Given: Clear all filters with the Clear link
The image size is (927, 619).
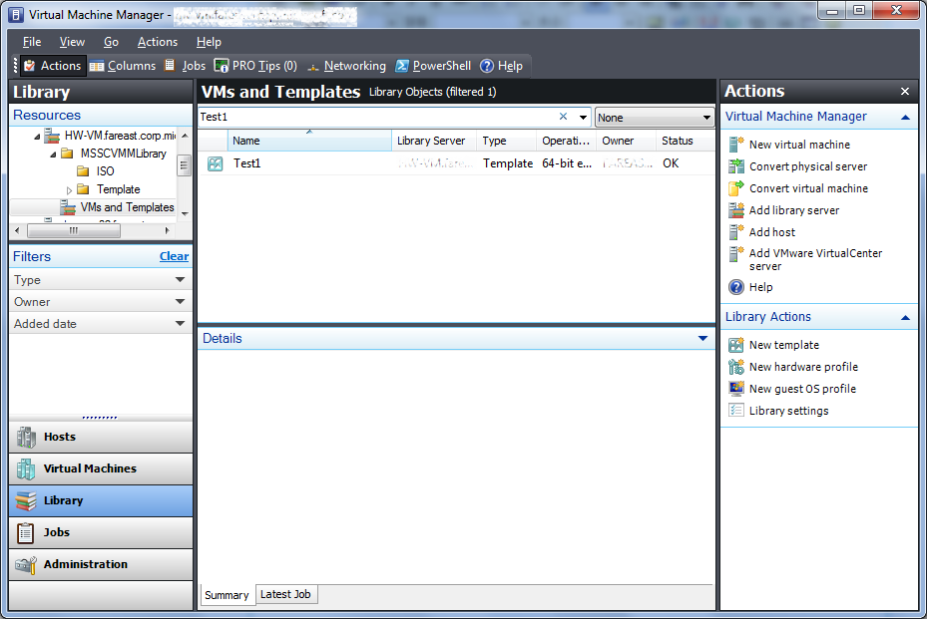Looking at the screenshot, I should point(174,256).
